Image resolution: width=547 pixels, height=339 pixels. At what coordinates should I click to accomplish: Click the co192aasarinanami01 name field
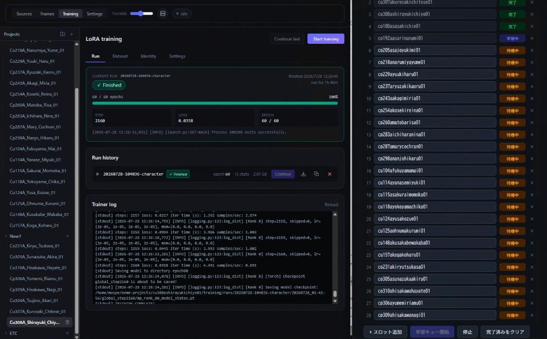tap(435, 38)
